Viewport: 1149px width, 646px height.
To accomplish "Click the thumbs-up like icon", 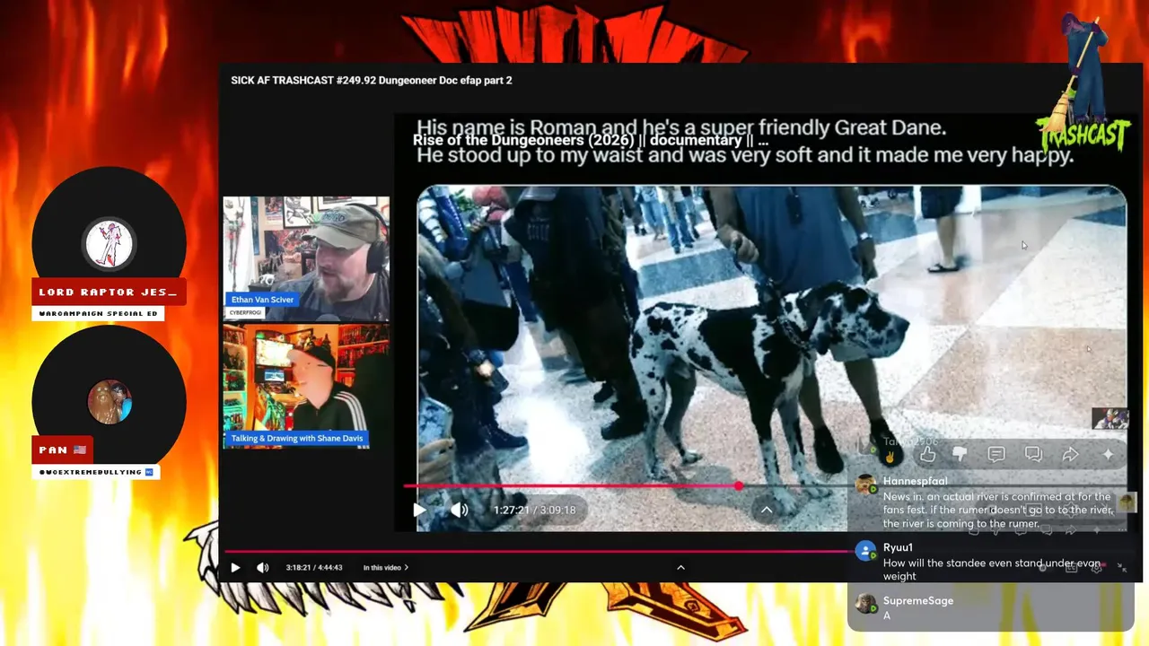I will (x=927, y=455).
